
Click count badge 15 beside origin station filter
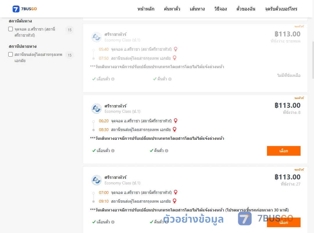tap(69, 30)
